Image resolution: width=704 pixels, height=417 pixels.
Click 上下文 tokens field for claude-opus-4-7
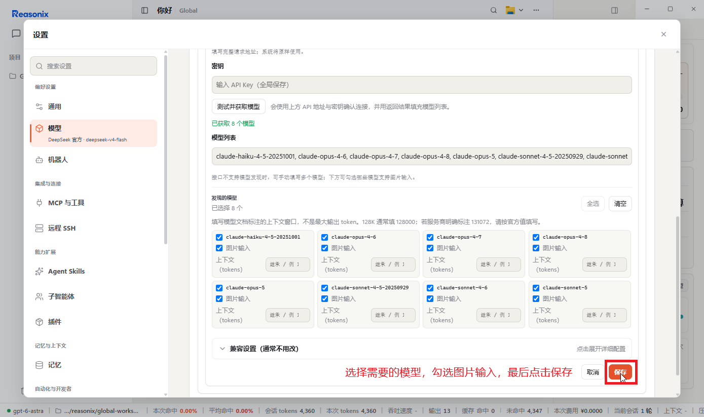[x=499, y=264]
